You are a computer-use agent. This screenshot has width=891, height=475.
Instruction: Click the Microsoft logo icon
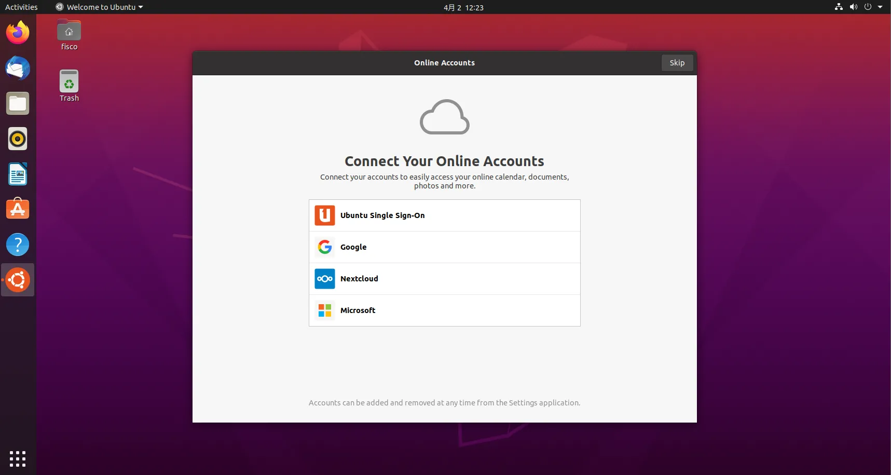(x=325, y=310)
